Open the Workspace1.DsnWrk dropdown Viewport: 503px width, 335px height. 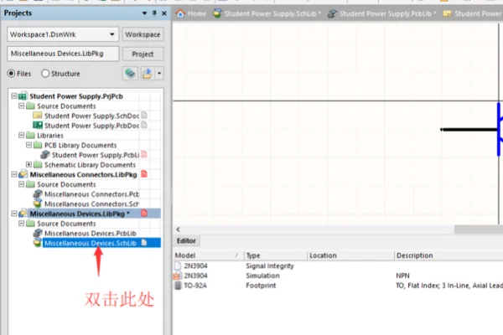(x=112, y=34)
